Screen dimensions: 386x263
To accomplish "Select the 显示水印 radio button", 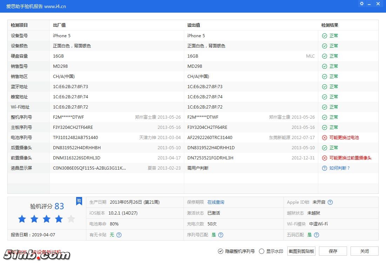I will (261, 251).
